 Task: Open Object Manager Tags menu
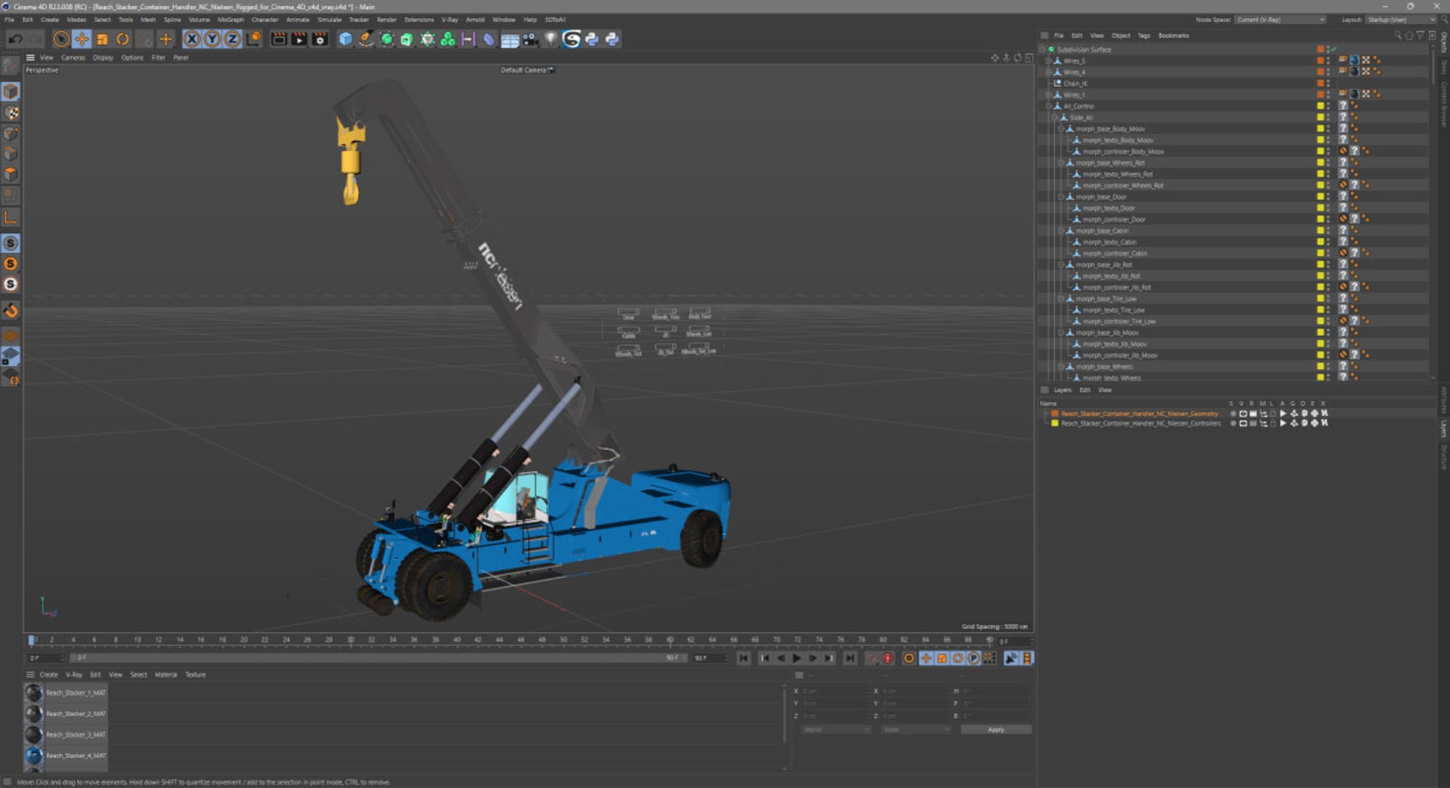point(1143,35)
